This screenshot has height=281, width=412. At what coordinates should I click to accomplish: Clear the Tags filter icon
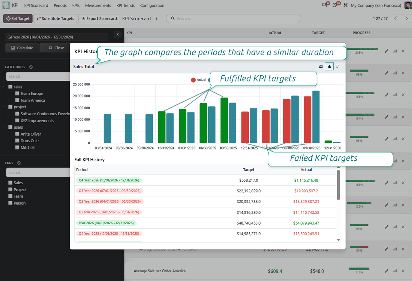(x=19, y=163)
